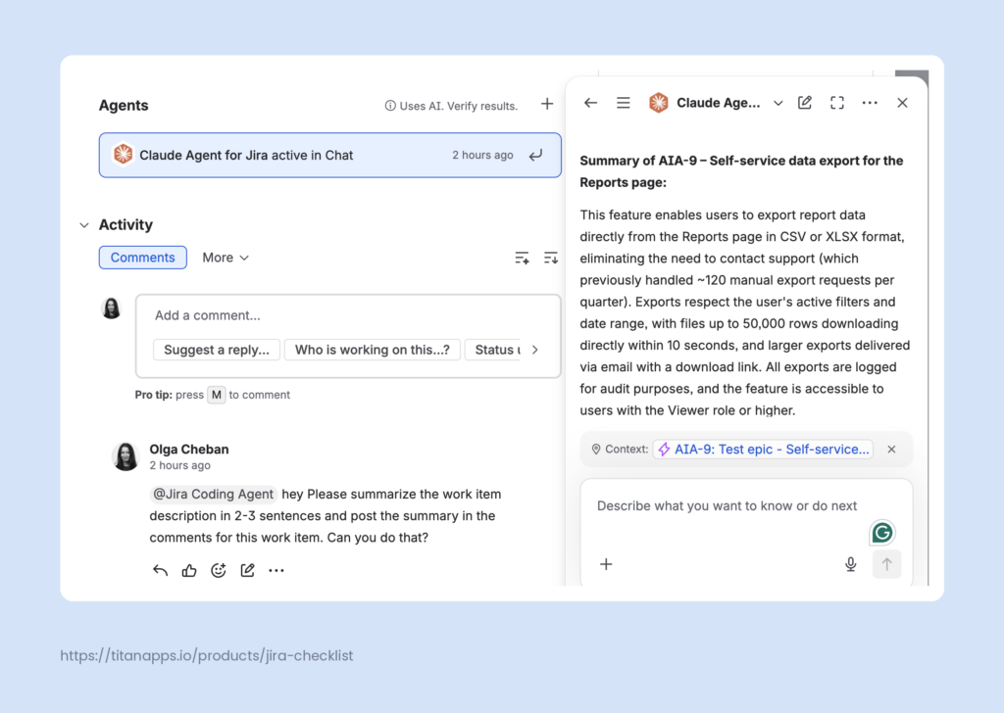Collapse the Activity section
The width and height of the screenshot is (1004, 713).
[x=84, y=225]
